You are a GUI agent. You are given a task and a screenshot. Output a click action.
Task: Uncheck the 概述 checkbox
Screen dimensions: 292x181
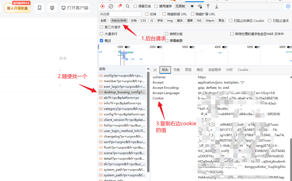(101, 41)
